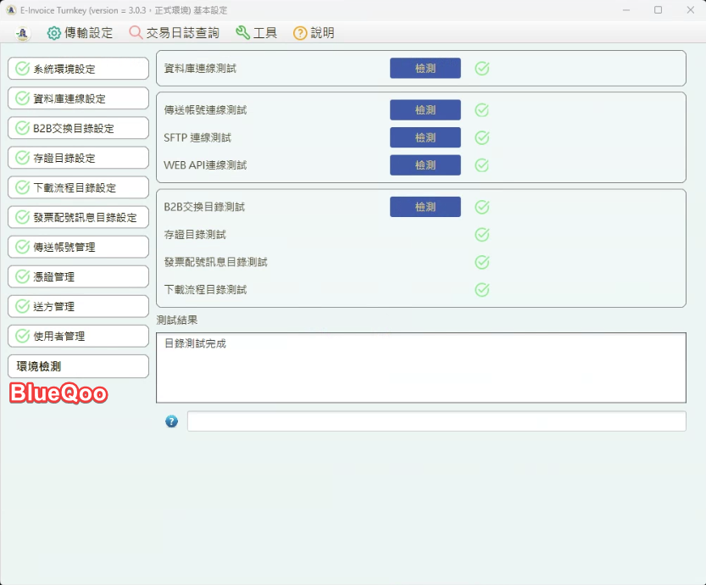Click green check icon beside 發票配號訊息目錄測試
The height and width of the screenshot is (585, 706).
point(482,263)
